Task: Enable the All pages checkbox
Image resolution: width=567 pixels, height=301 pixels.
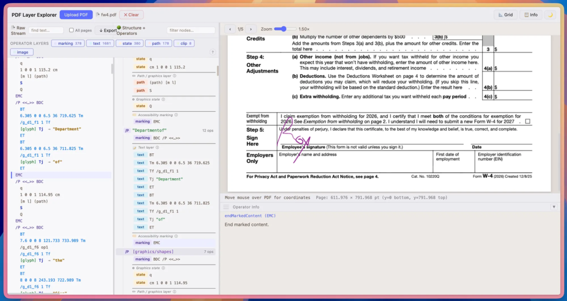Action: (71, 30)
